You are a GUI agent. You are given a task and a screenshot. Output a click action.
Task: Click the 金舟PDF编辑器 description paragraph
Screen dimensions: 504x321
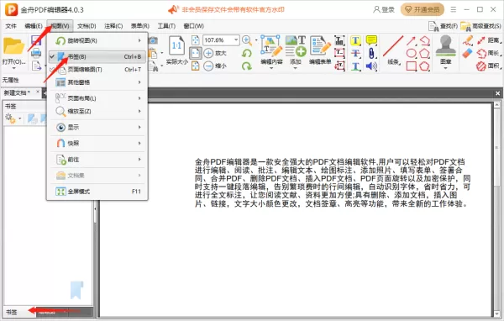[333, 182]
